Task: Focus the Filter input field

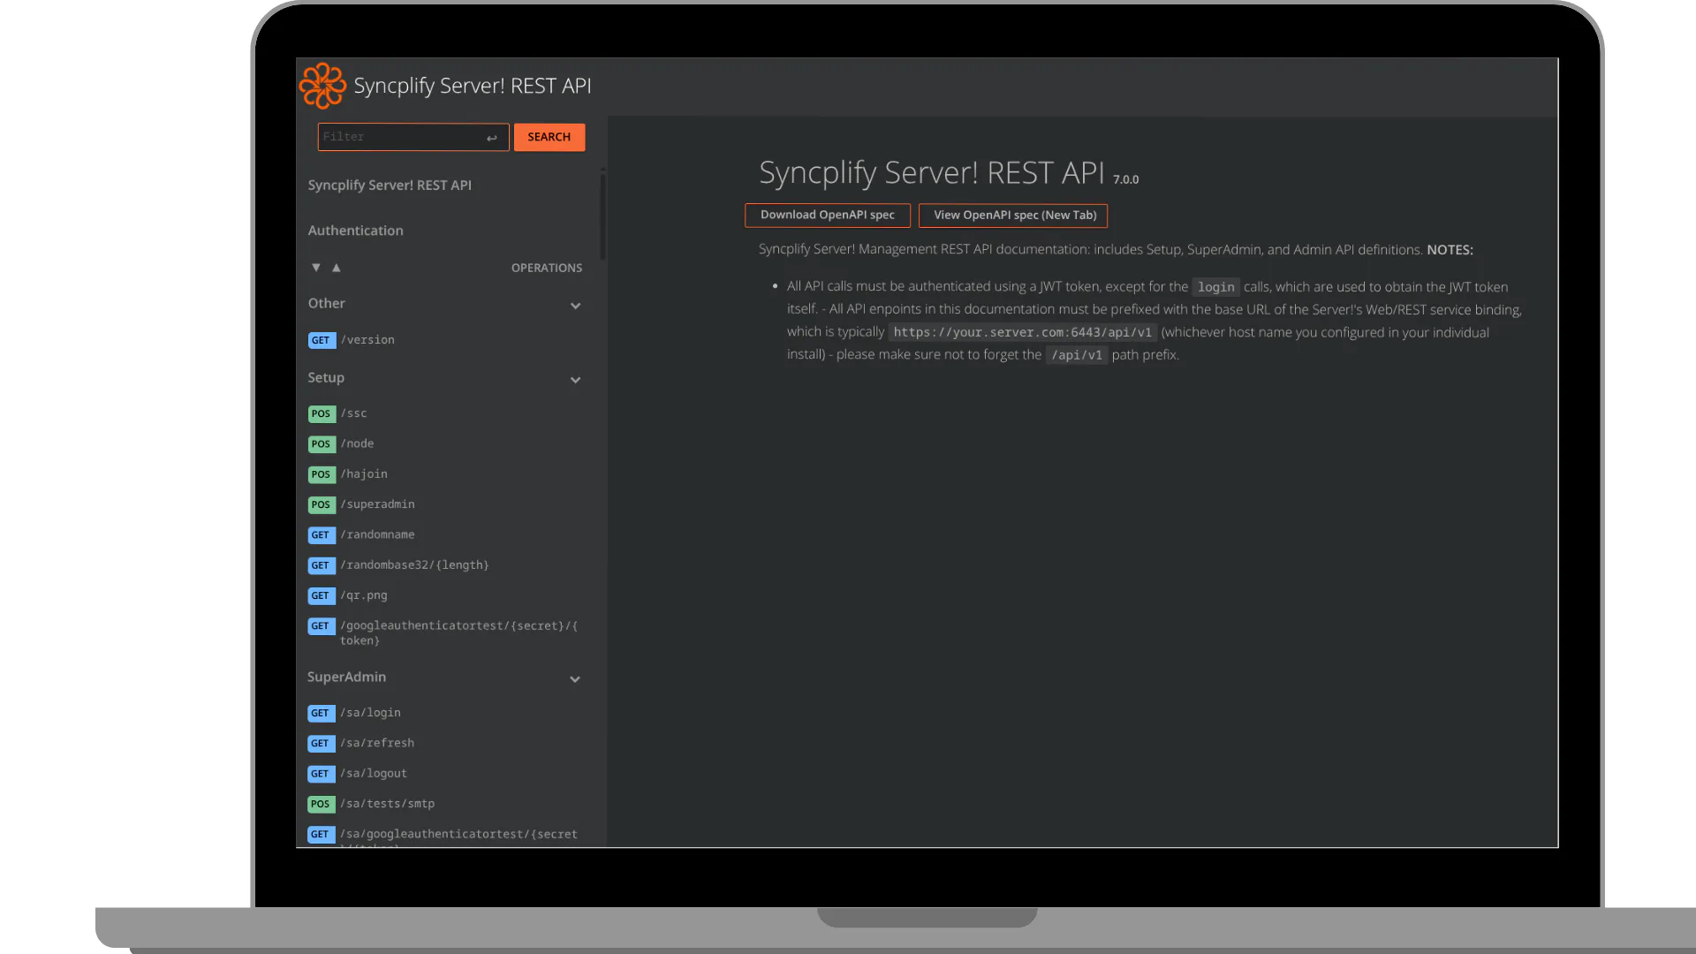Action: tap(413, 137)
